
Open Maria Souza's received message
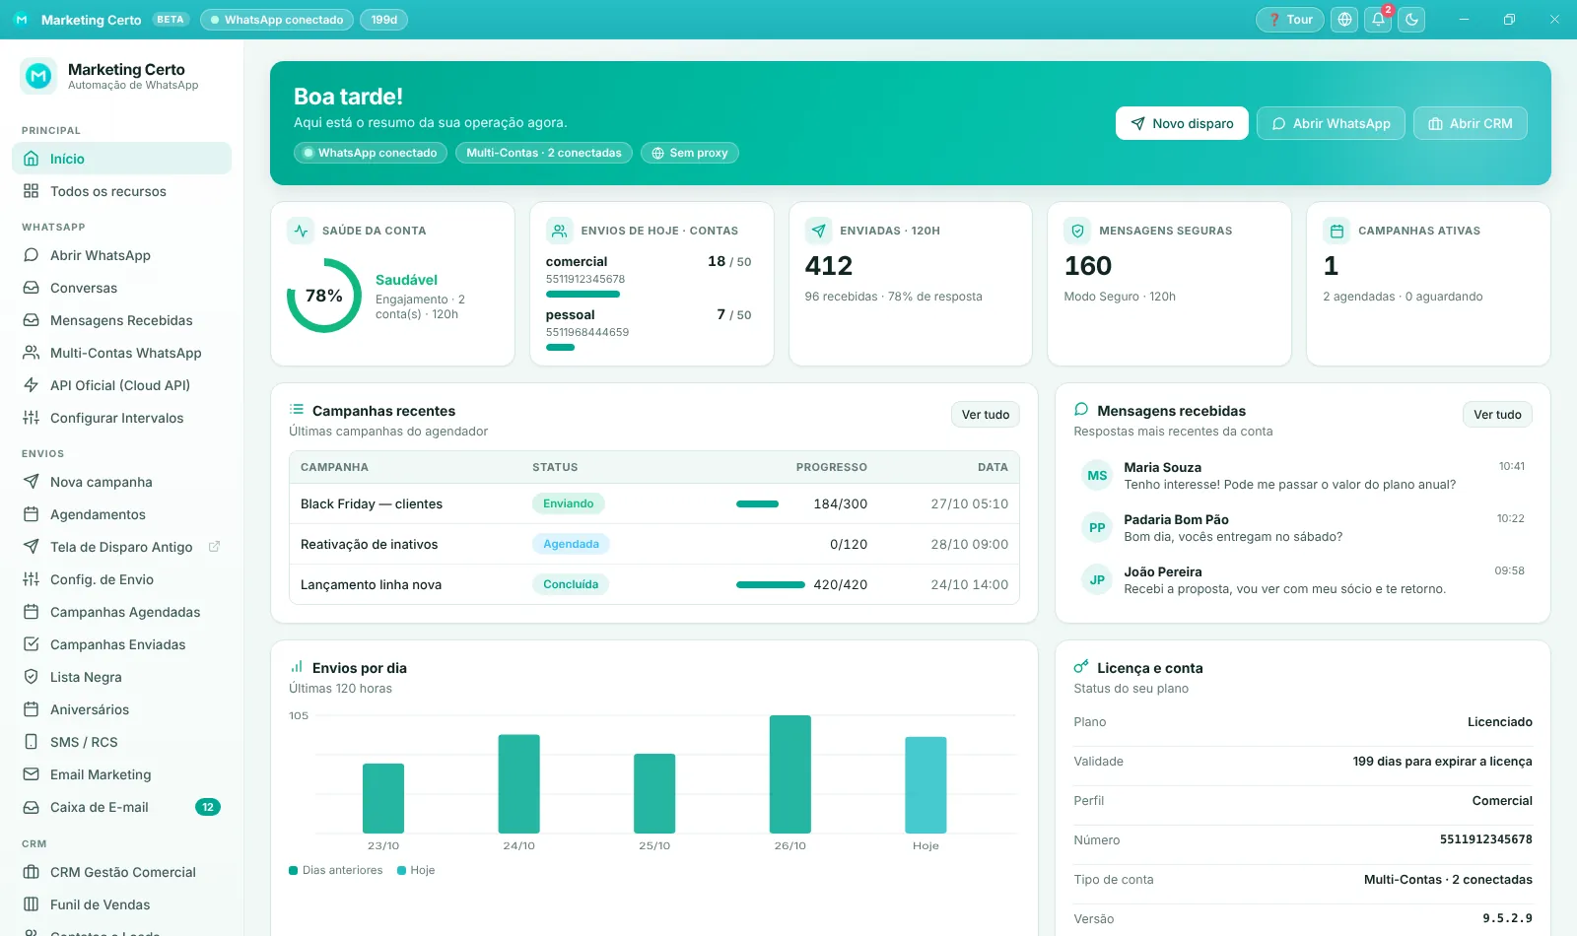[1303, 476]
